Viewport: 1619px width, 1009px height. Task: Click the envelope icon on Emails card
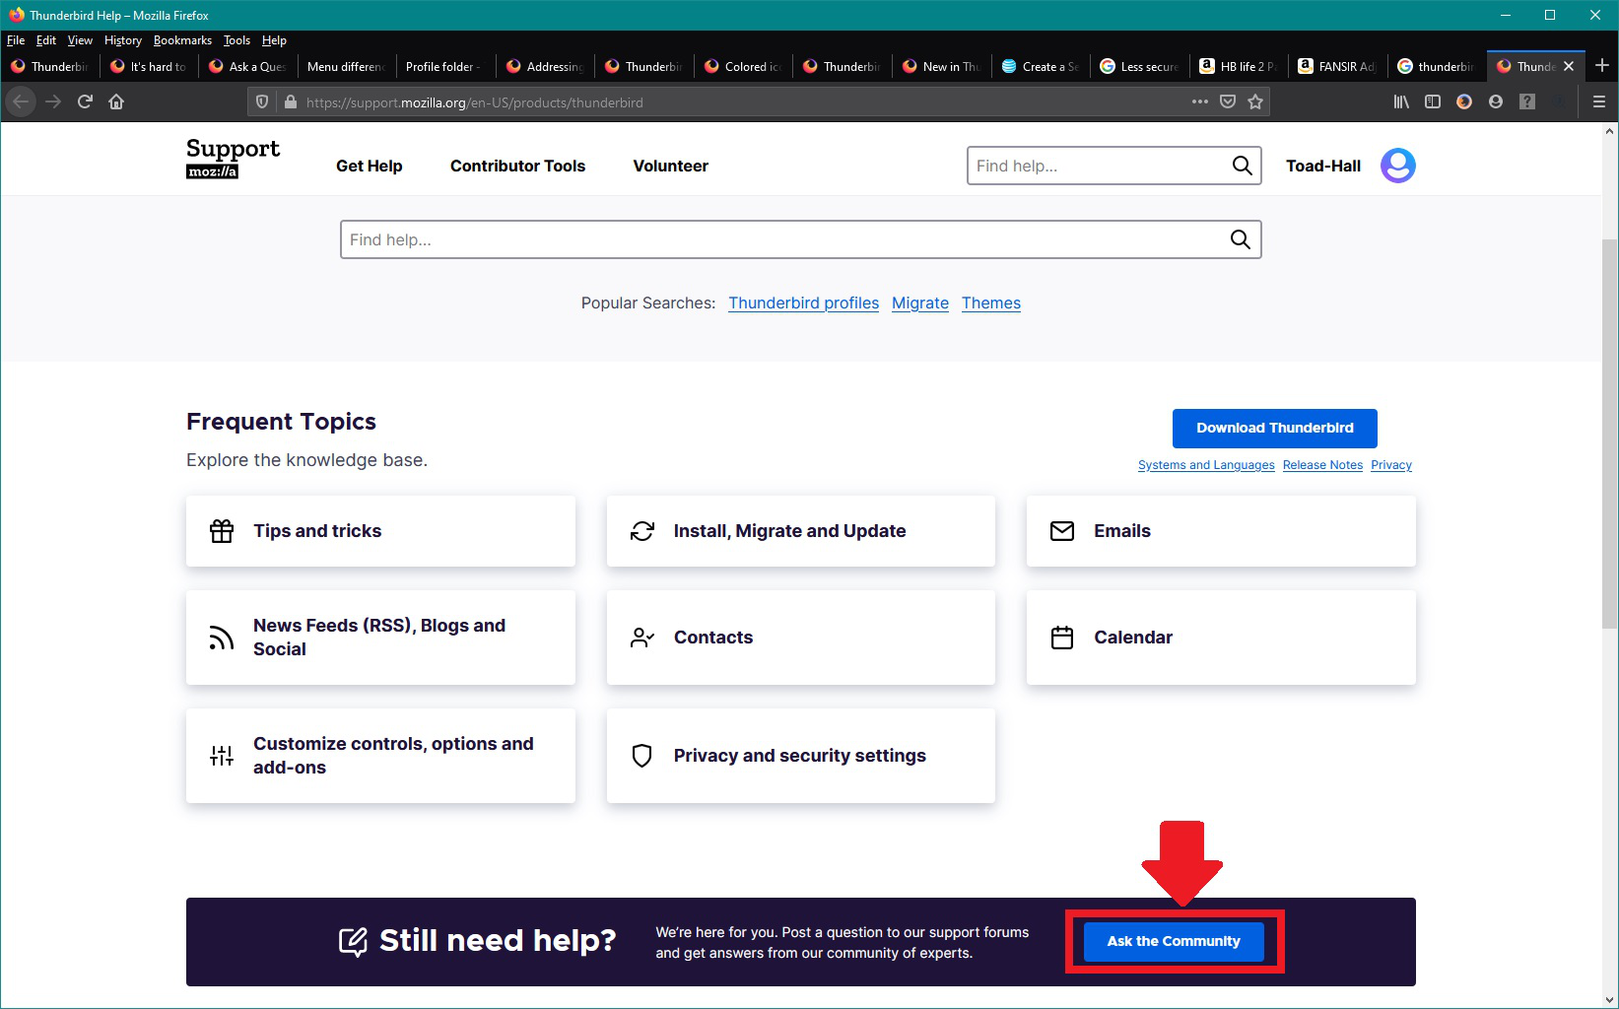point(1062,531)
